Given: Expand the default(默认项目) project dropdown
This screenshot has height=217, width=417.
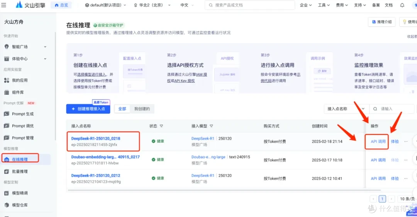Looking at the screenshot, I should tap(105, 5).
